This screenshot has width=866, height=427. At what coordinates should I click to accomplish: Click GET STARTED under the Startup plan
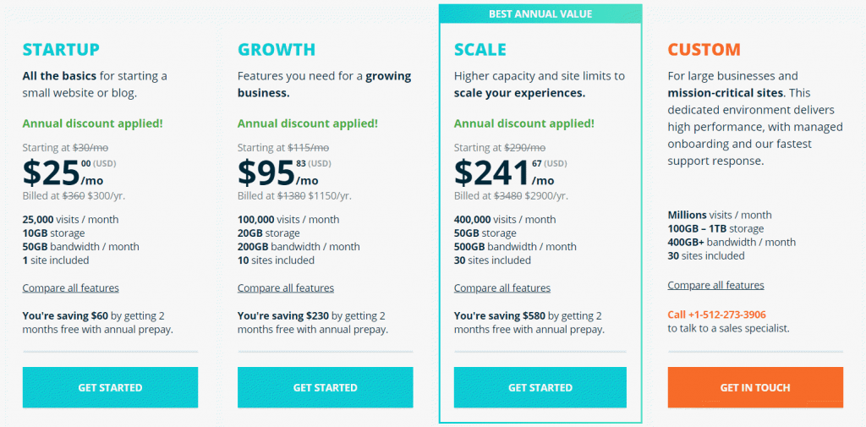(x=110, y=387)
